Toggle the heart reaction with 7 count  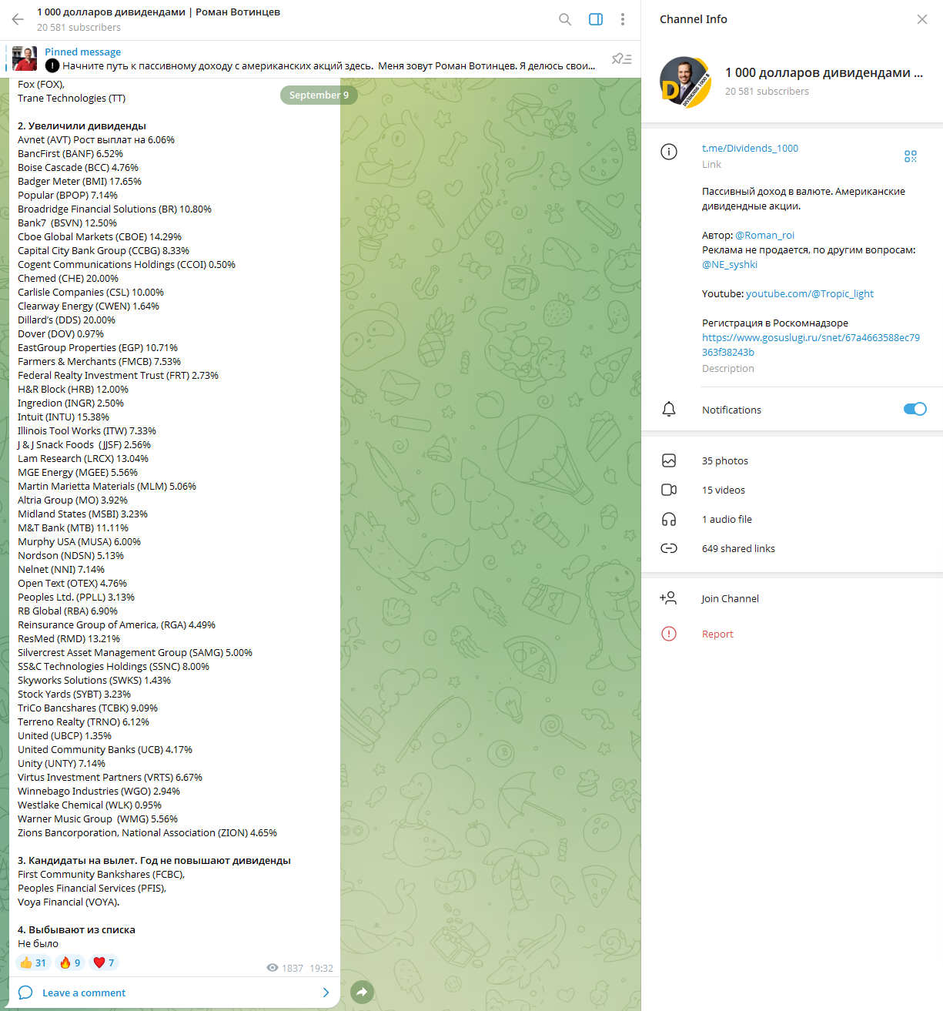(x=104, y=962)
